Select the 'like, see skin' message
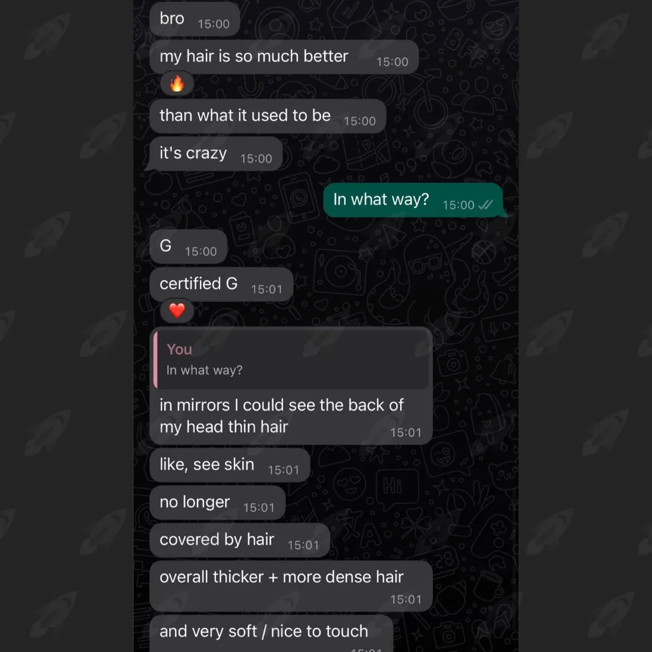This screenshot has width=652, height=652. pyautogui.click(x=230, y=465)
